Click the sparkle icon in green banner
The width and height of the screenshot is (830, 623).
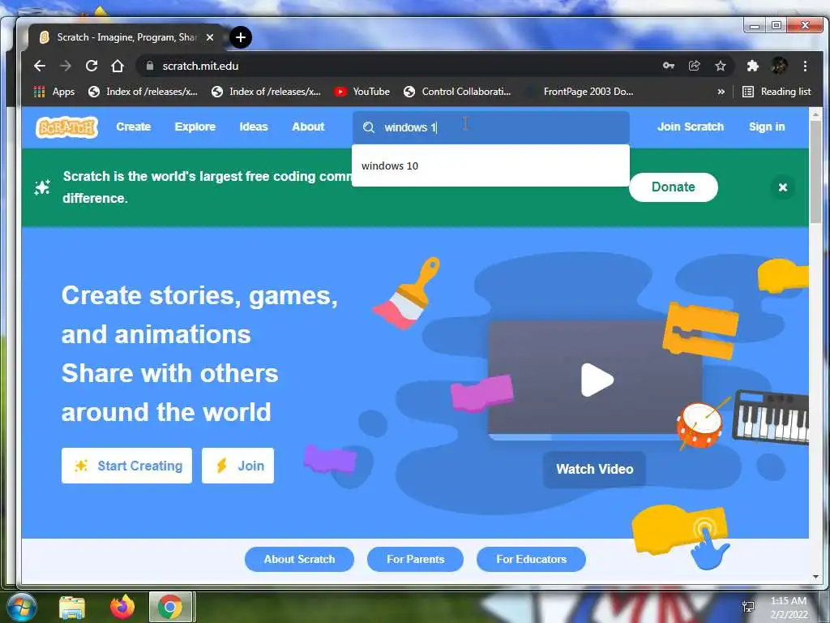tap(42, 187)
